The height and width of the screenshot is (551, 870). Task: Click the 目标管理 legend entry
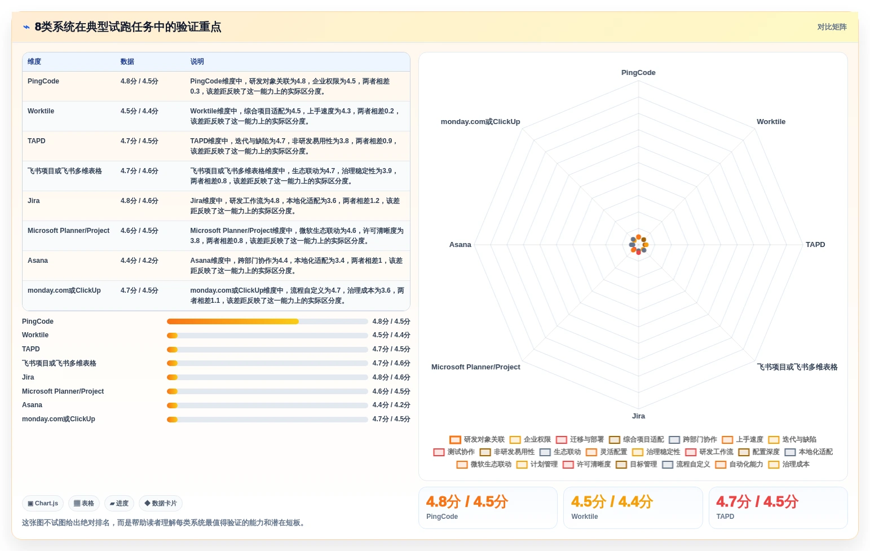(636, 464)
